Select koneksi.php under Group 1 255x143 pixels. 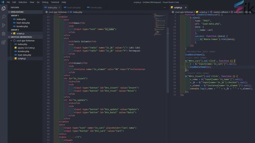(22, 26)
